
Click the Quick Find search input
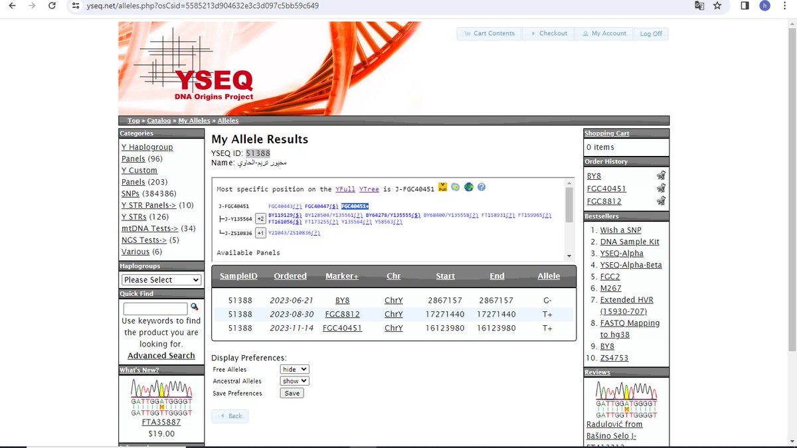155,309
